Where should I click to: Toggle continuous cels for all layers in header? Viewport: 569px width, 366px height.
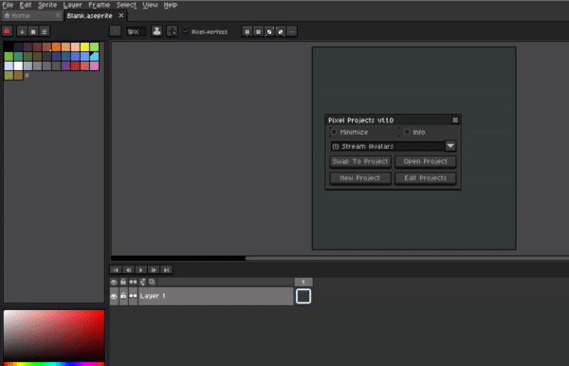[x=133, y=282]
